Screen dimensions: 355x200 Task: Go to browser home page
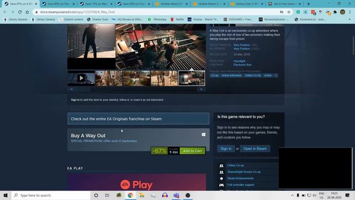27,12
